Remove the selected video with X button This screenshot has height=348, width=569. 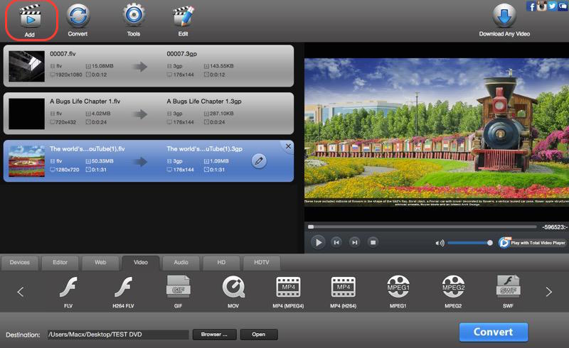tap(288, 146)
